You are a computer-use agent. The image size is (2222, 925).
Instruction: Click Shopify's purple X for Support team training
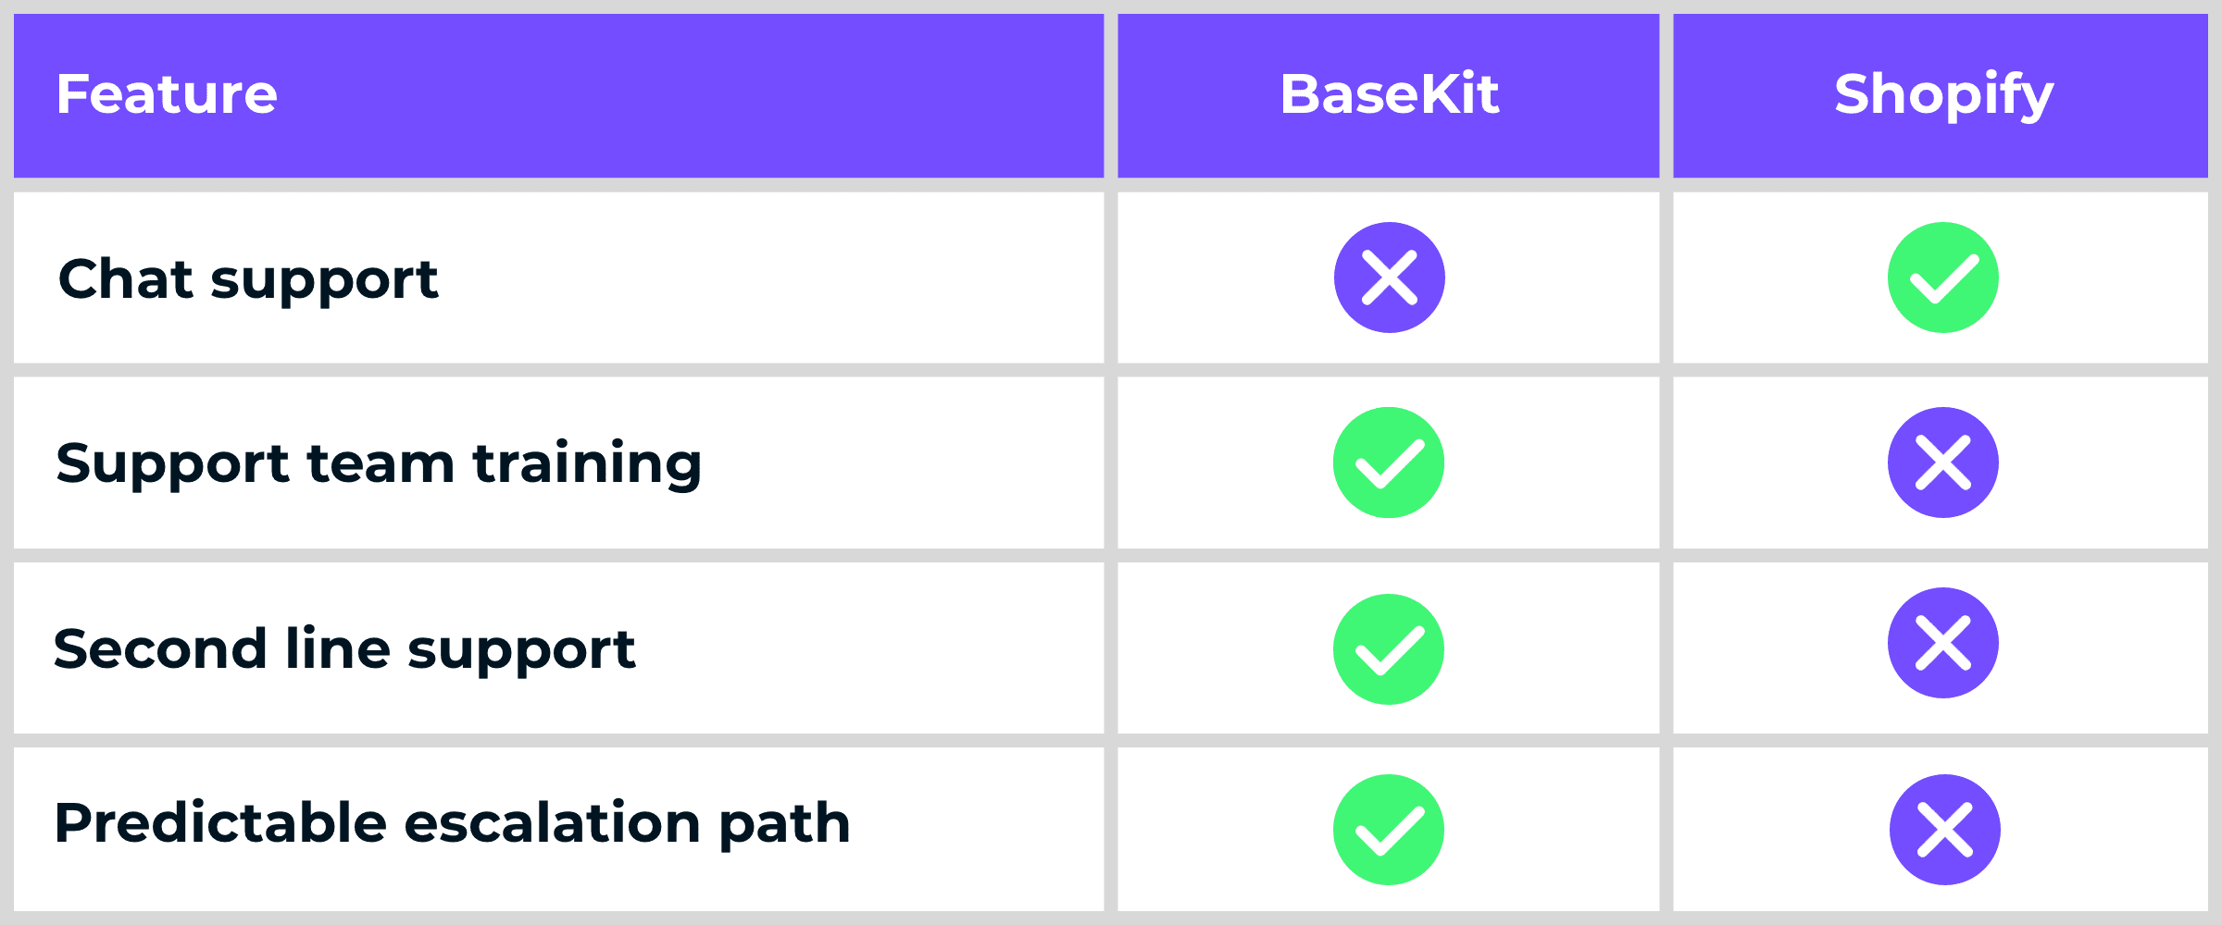[x=1943, y=462]
